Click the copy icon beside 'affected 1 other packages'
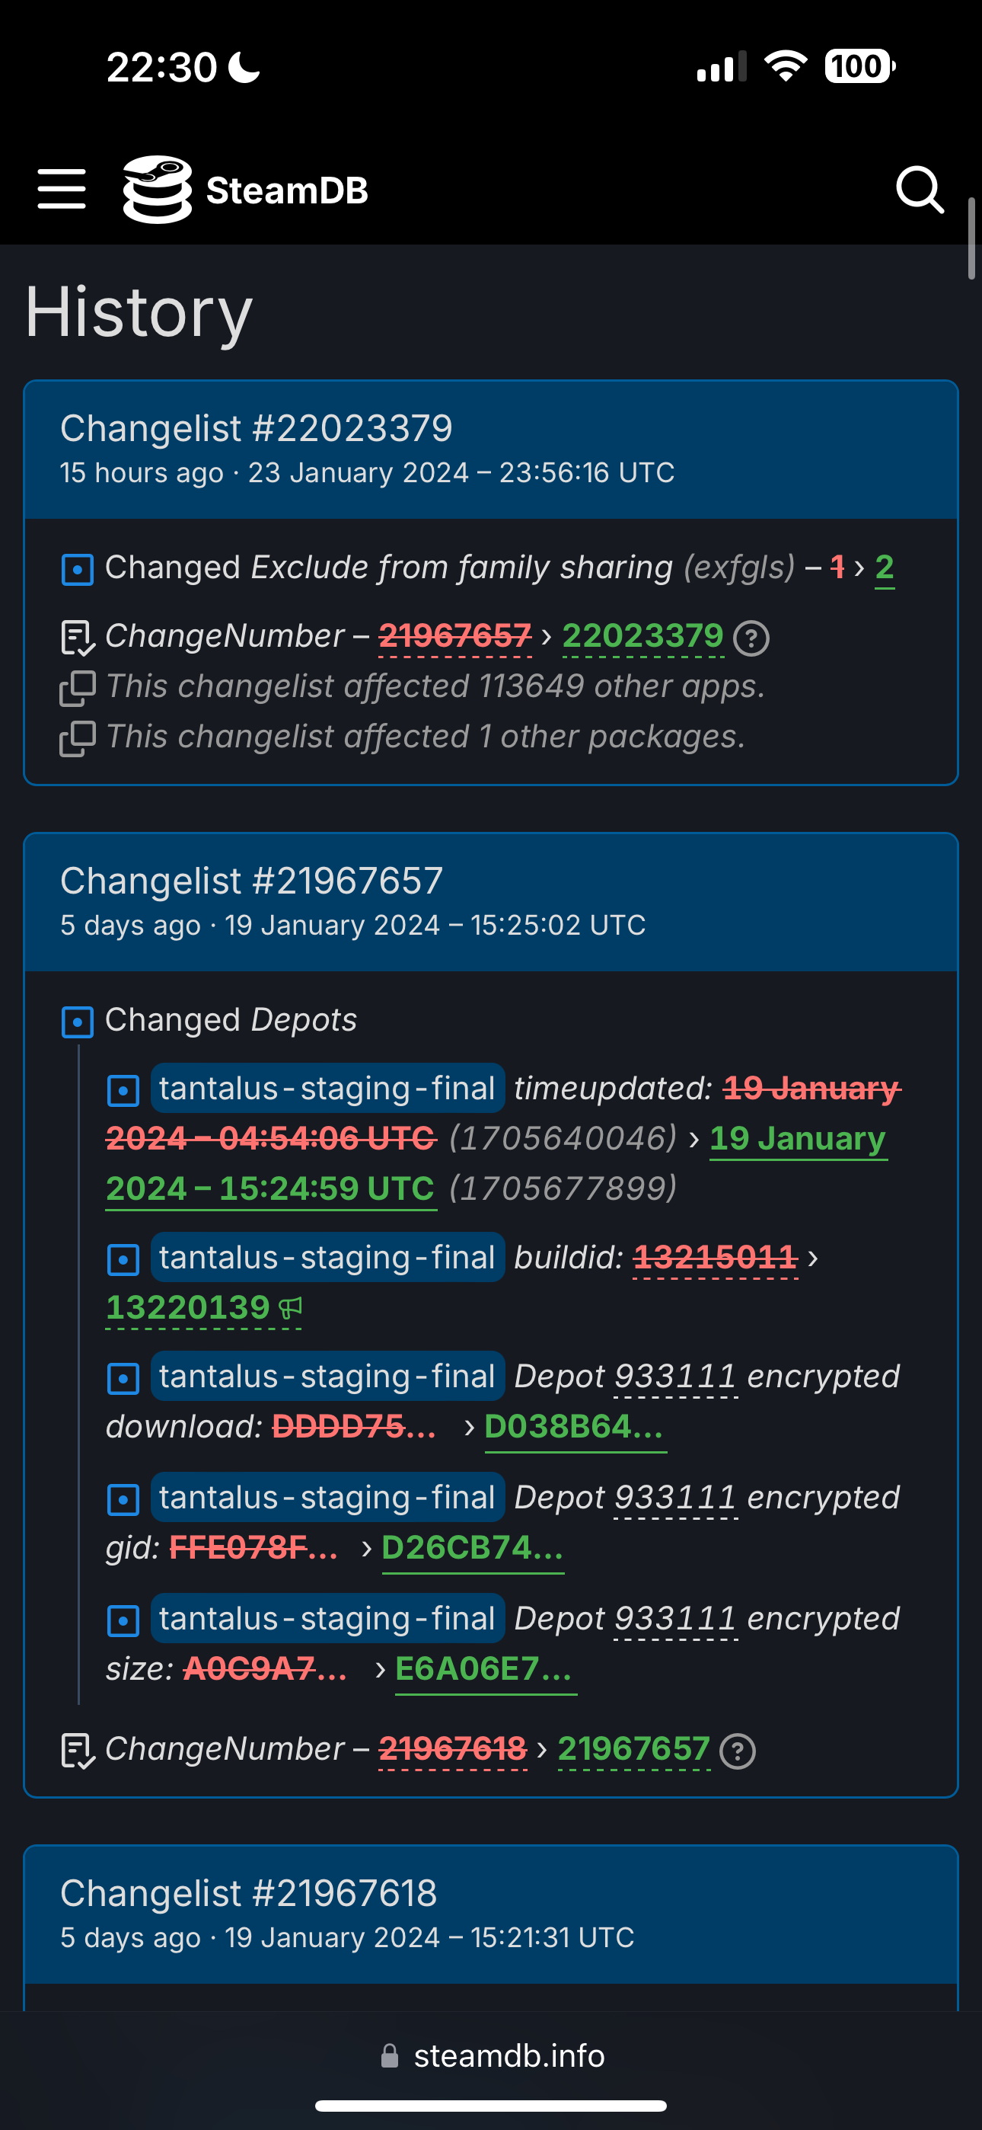The image size is (982, 2130). tap(78, 738)
